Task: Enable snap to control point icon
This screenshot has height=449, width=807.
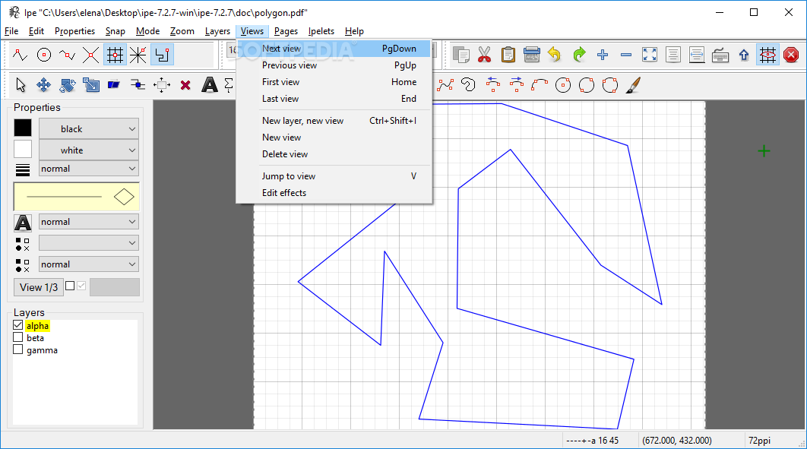Action: pos(44,55)
